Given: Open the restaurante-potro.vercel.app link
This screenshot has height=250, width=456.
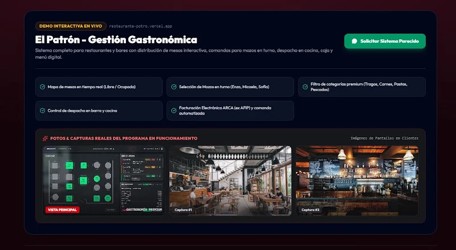Looking at the screenshot, I should coord(140,26).
